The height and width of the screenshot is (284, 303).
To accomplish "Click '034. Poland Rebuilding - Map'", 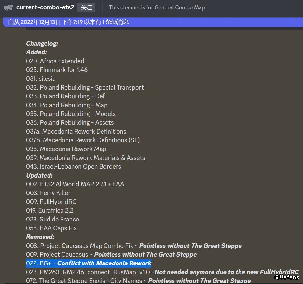I will click(67, 105).
